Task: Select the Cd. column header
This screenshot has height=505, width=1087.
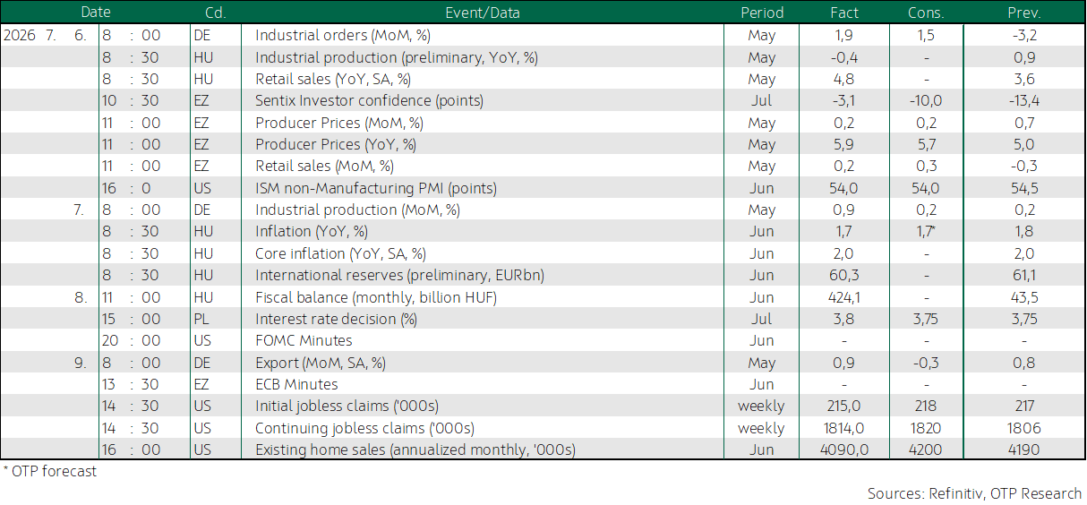Action: coord(215,13)
